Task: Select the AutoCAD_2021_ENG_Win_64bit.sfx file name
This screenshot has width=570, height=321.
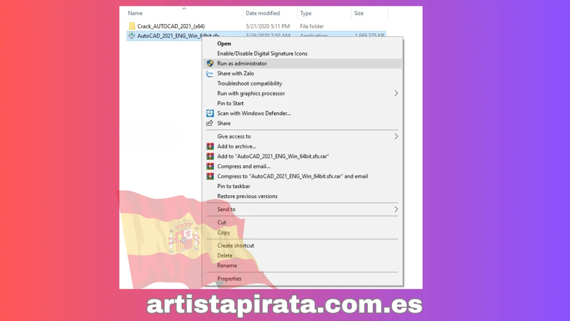Action: (x=178, y=36)
